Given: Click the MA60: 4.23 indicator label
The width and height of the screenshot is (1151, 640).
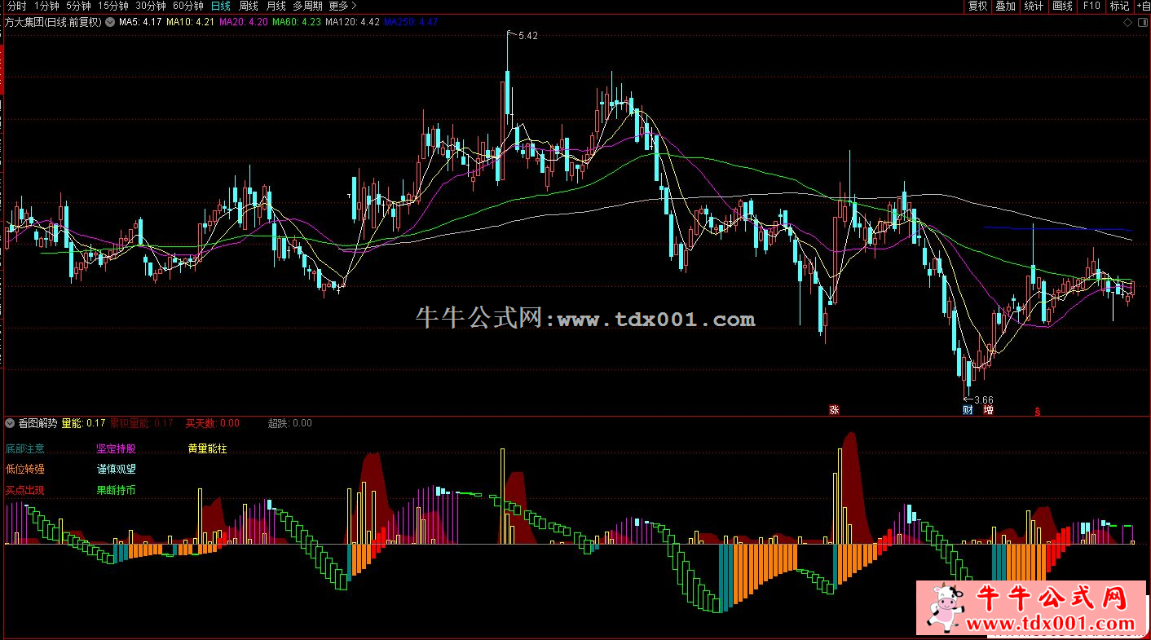Looking at the screenshot, I should point(297,22).
